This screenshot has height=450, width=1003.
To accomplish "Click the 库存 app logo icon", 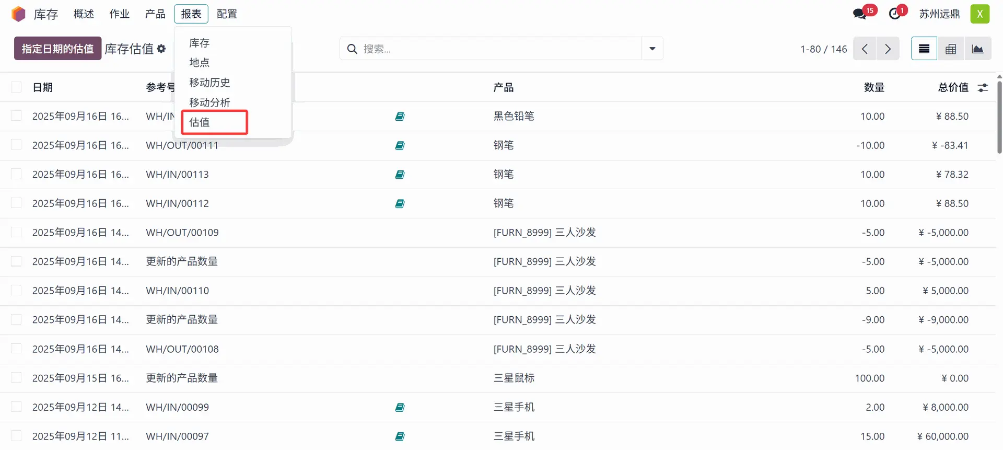I will click(x=18, y=14).
